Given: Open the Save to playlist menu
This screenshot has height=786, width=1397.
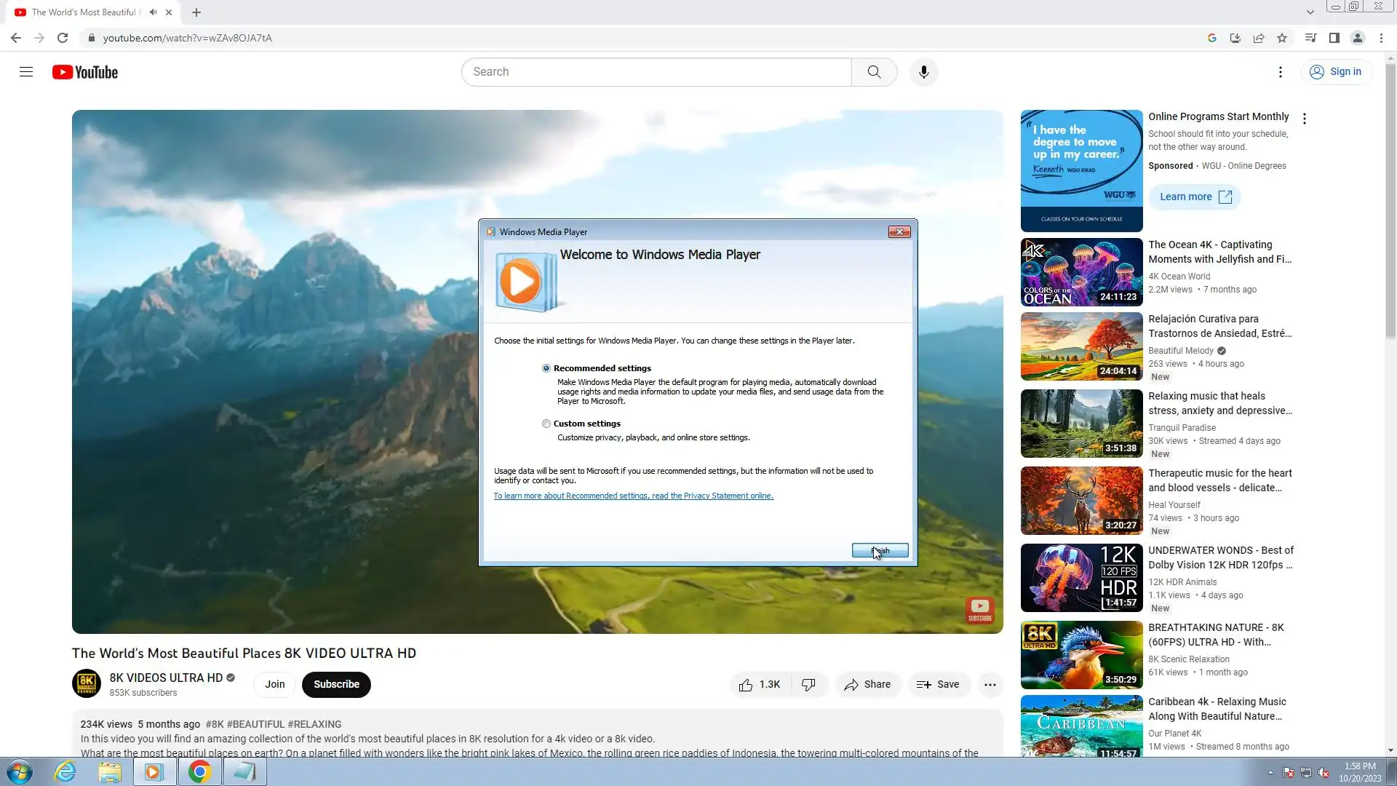Looking at the screenshot, I should tap(938, 684).
